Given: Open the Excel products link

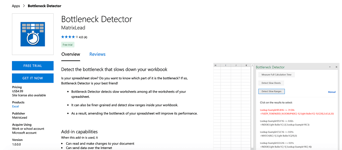Looking at the screenshot, I should (15, 106).
